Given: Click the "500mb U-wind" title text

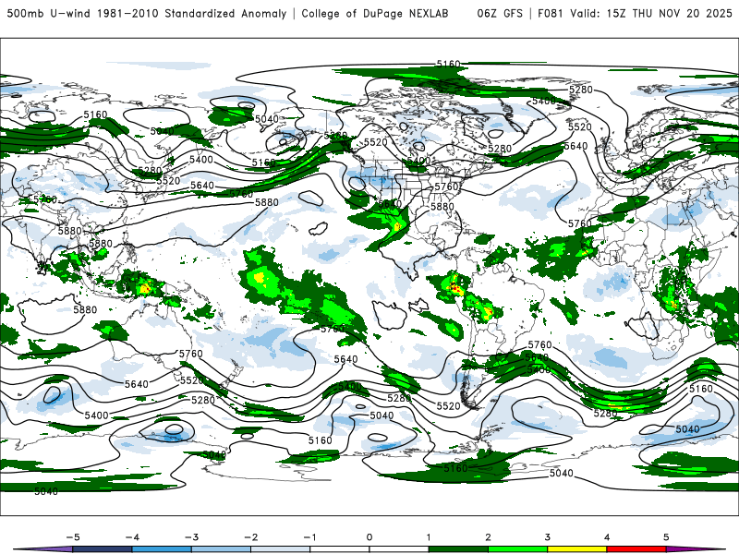Looking at the screenshot, I should [x=48, y=13].
